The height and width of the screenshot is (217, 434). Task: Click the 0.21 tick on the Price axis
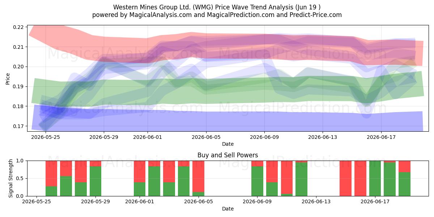18,47
